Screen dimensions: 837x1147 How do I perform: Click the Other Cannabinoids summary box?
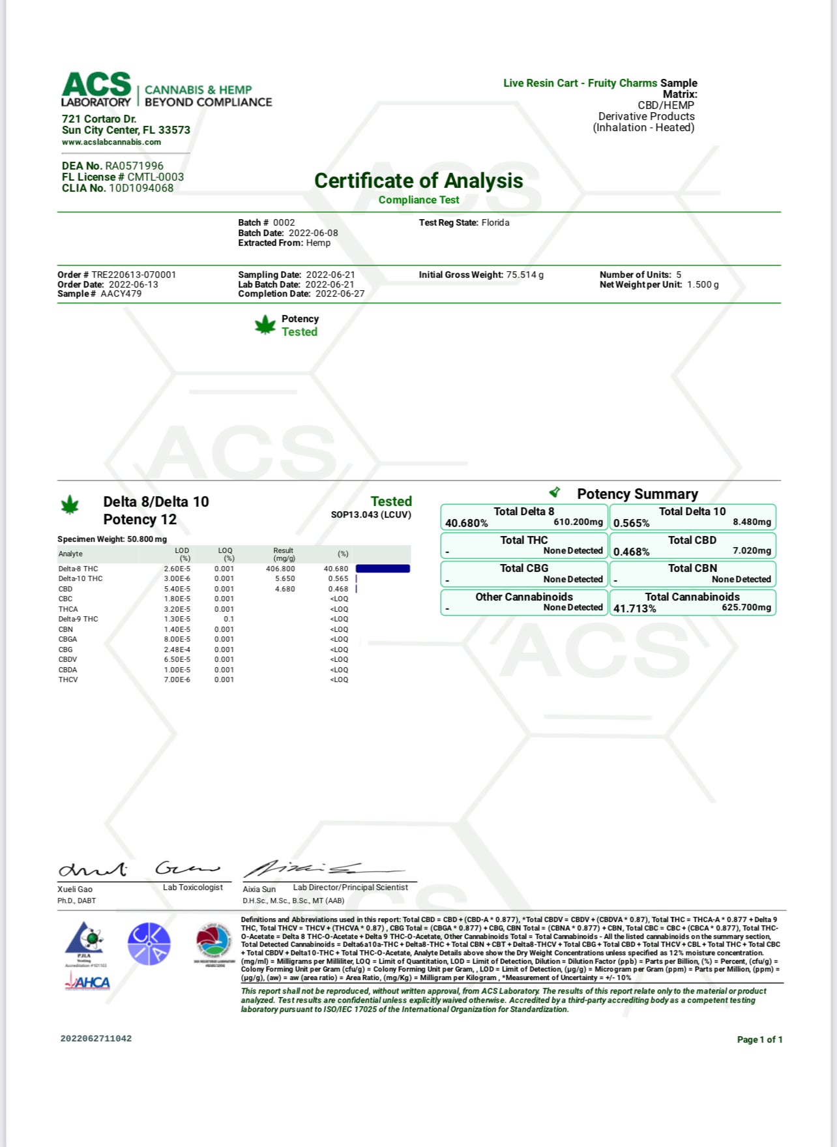pyautogui.click(x=524, y=602)
